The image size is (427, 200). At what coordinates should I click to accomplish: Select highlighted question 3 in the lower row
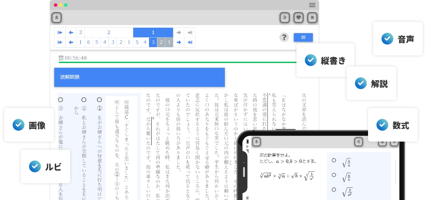coord(153,42)
